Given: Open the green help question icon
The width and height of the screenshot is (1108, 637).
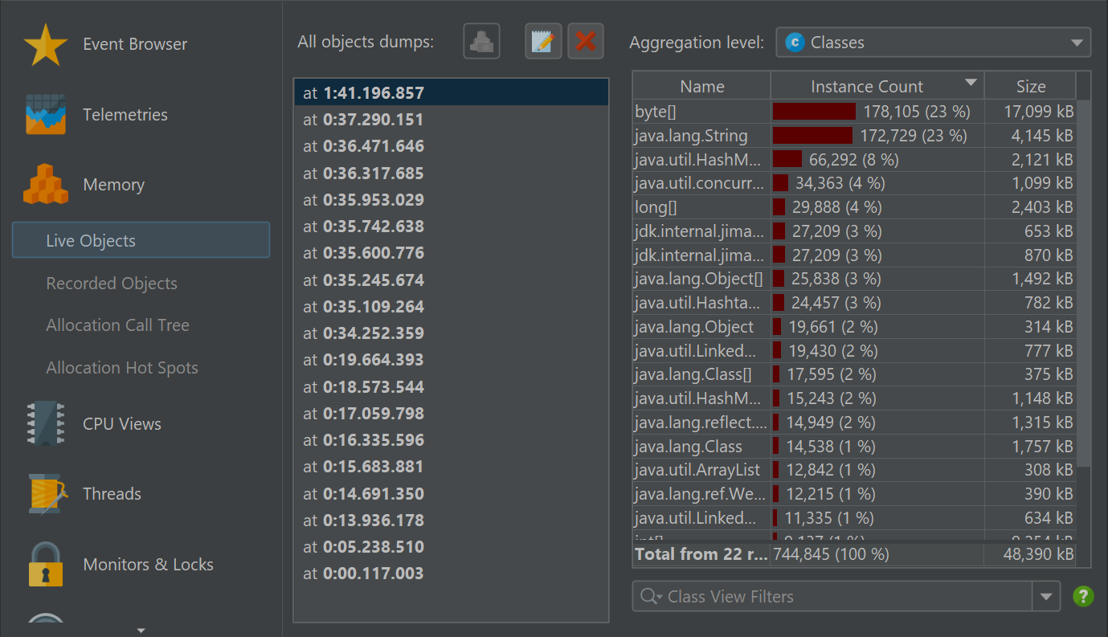Looking at the screenshot, I should 1083,596.
